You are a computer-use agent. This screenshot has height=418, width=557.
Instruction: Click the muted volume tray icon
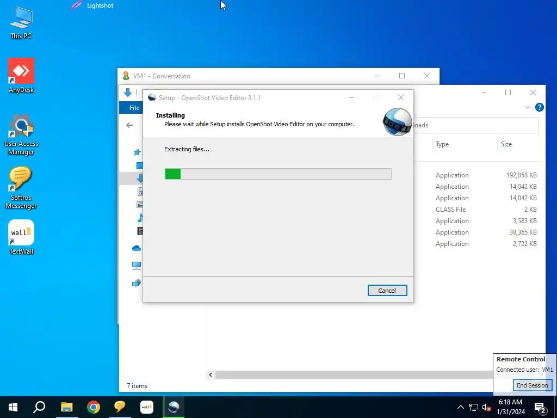pos(486,407)
